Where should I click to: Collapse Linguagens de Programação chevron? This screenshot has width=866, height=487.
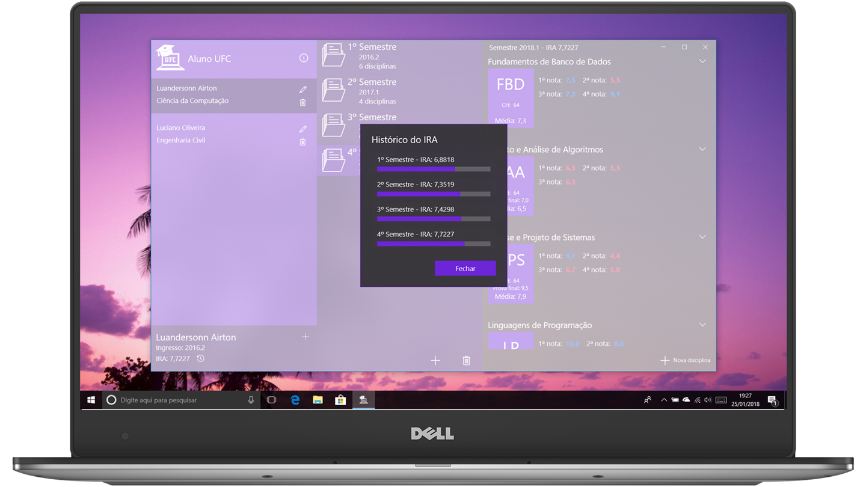coord(702,325)
